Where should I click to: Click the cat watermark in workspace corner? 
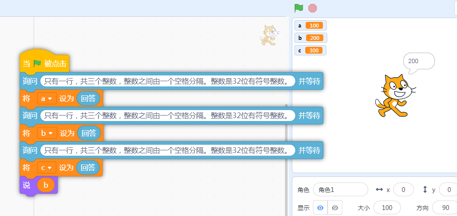tap(270, 35)
